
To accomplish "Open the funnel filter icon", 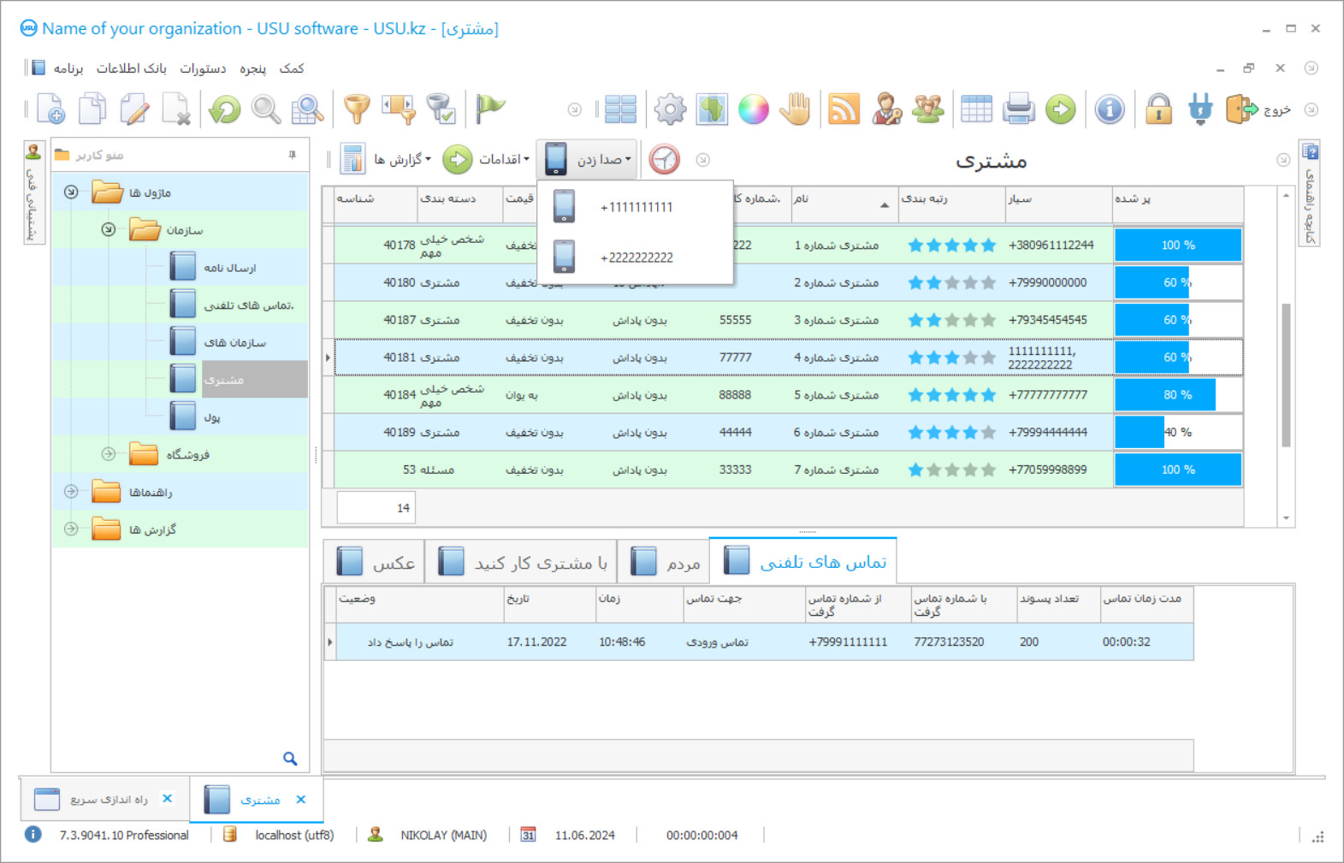I will pyautogui.click(x=357, y=109).
